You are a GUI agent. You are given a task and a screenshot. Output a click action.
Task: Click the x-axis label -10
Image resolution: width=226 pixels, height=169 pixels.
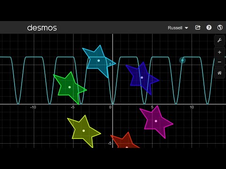pyautogui.click(x=33, y=107)
